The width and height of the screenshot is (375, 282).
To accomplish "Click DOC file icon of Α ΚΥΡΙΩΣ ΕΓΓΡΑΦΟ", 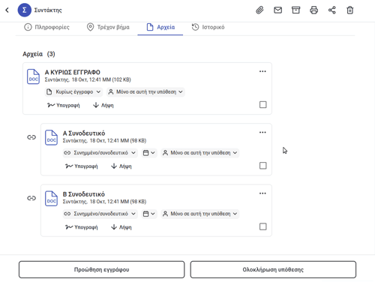I will 33,76.
